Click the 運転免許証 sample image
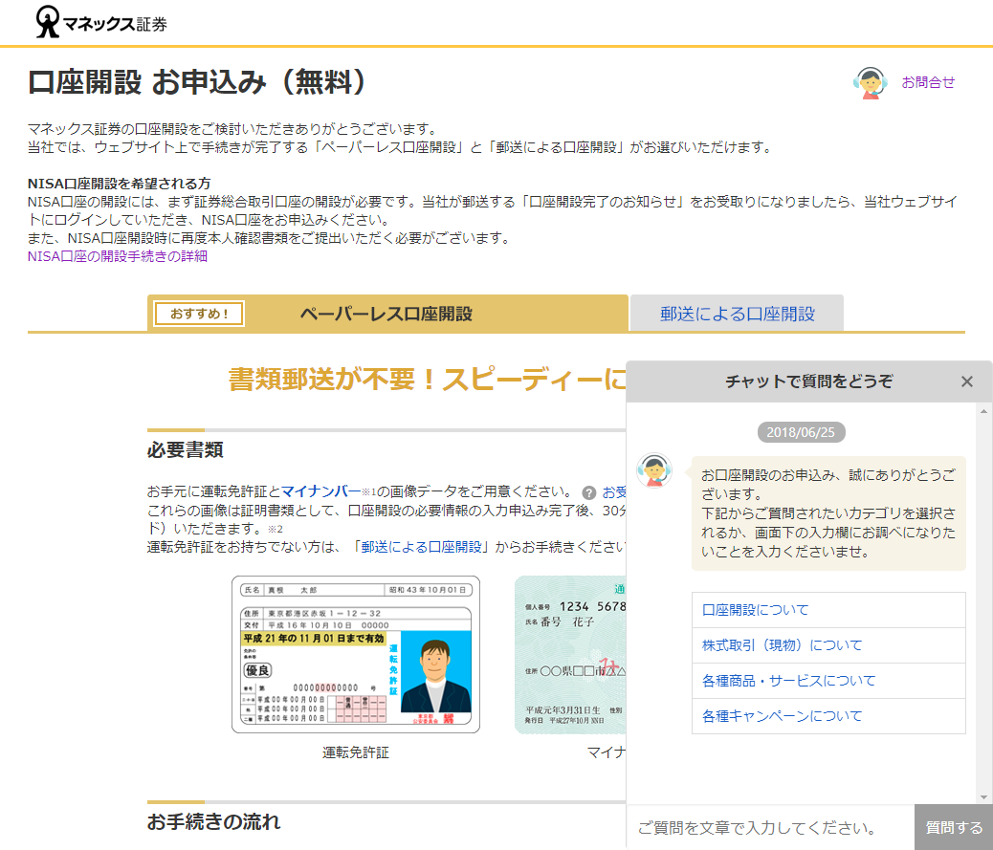 [356, 654]
